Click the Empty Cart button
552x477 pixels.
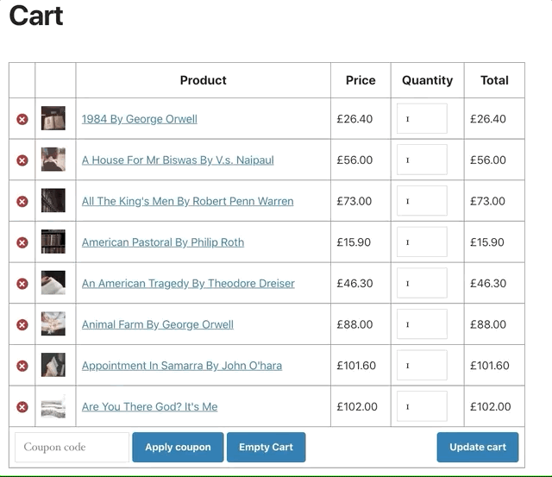266,447
